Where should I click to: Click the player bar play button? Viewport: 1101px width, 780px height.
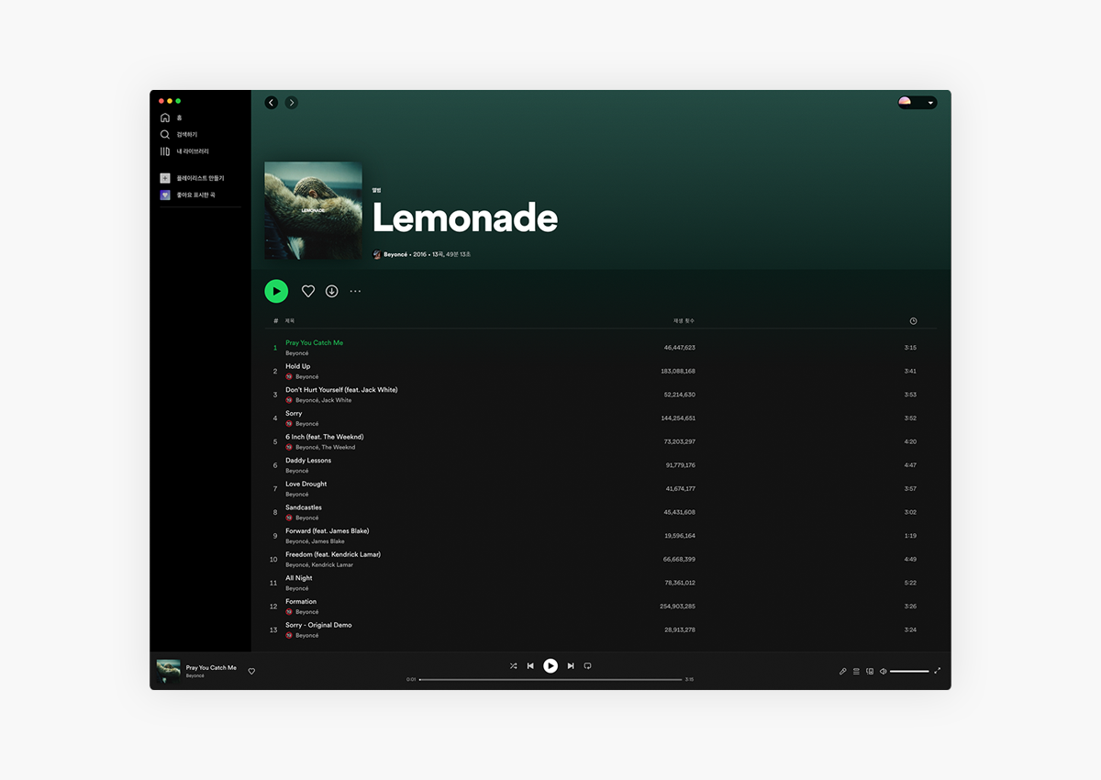(x=550, y=666)
